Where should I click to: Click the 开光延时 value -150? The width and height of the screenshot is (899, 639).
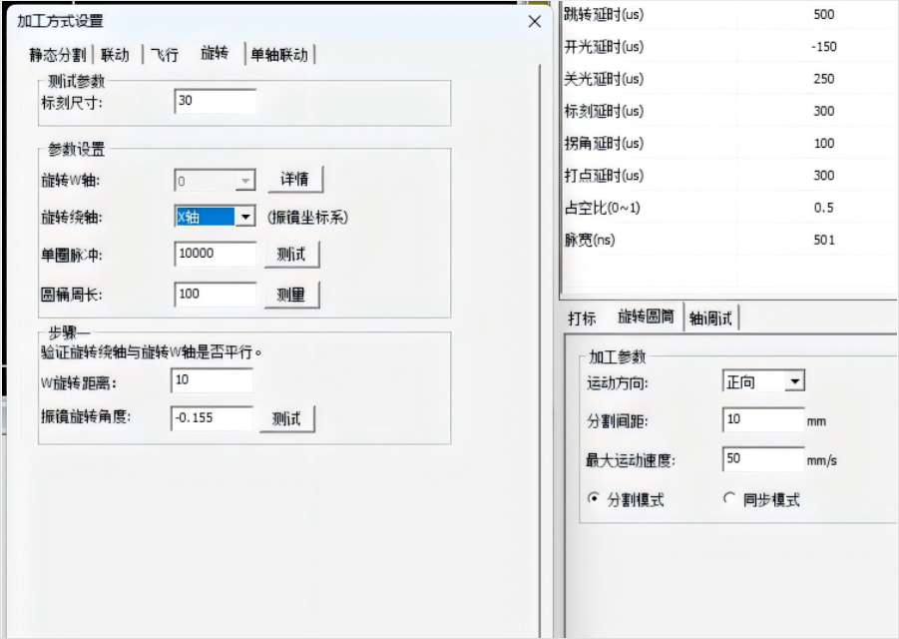pyautogui.click(x=824, y=47)
